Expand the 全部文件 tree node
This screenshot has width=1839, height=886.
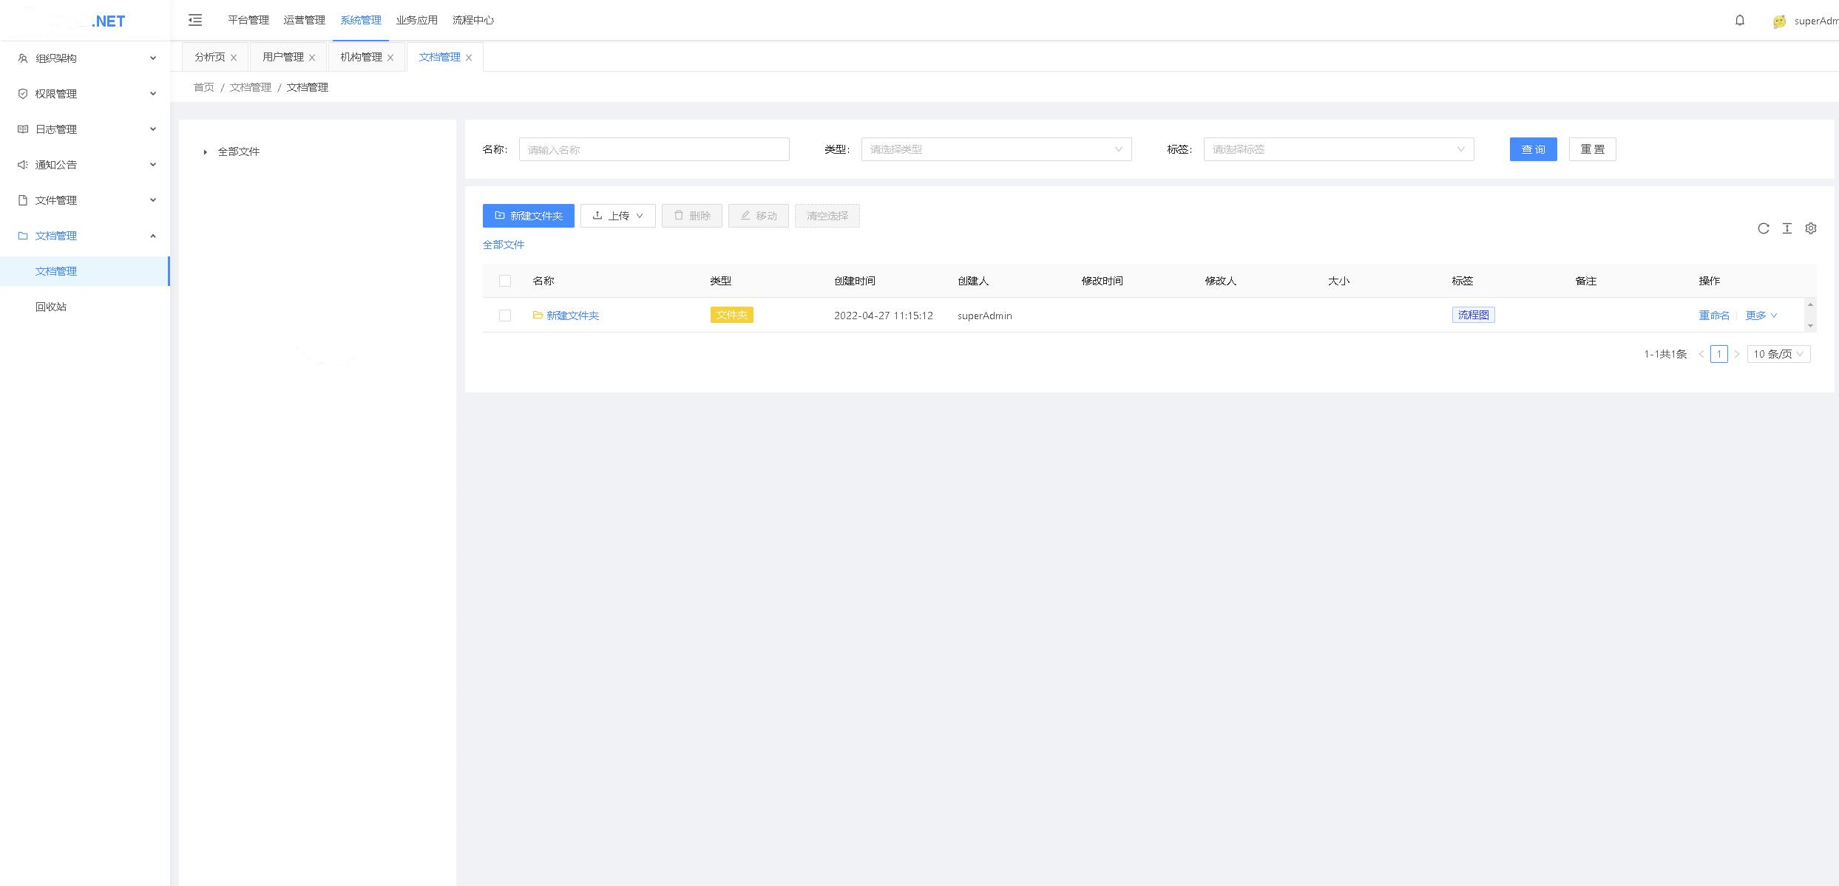[x=205, y=152]
